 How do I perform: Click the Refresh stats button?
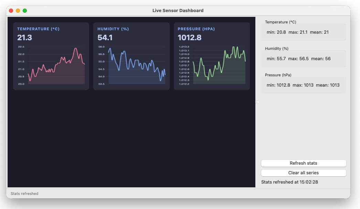point(303,163)
